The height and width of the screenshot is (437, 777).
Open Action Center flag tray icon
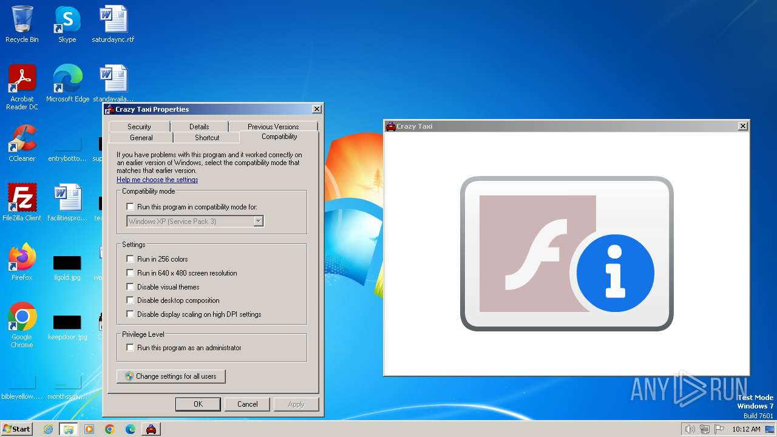pyautogui.click(x=719, y=429)
